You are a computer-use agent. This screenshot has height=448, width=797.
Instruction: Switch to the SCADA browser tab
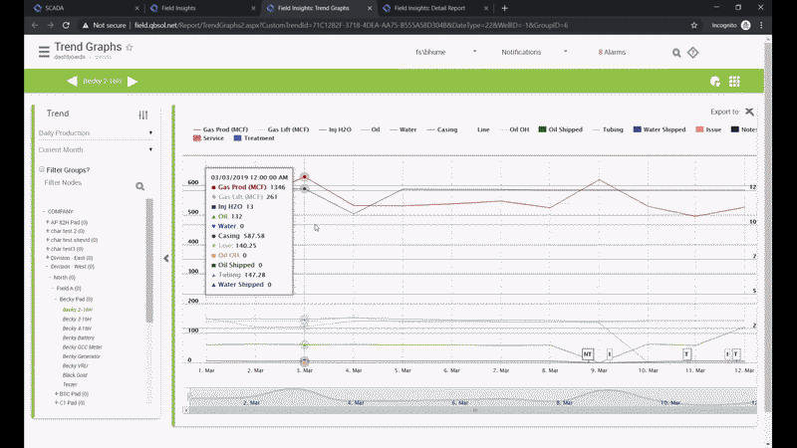(84, 8)
